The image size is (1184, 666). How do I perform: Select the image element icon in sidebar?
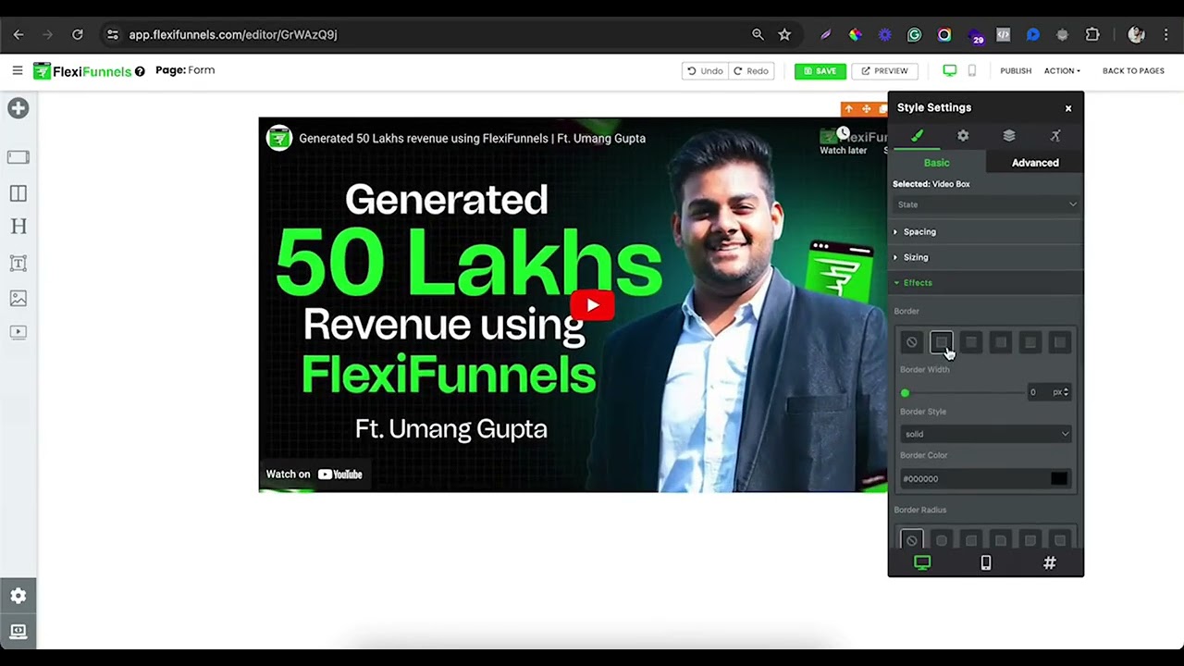pos(18,299)
